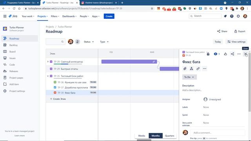Screen dimensions: 251x141
Task: Open View settings
Action: point(236,42)
